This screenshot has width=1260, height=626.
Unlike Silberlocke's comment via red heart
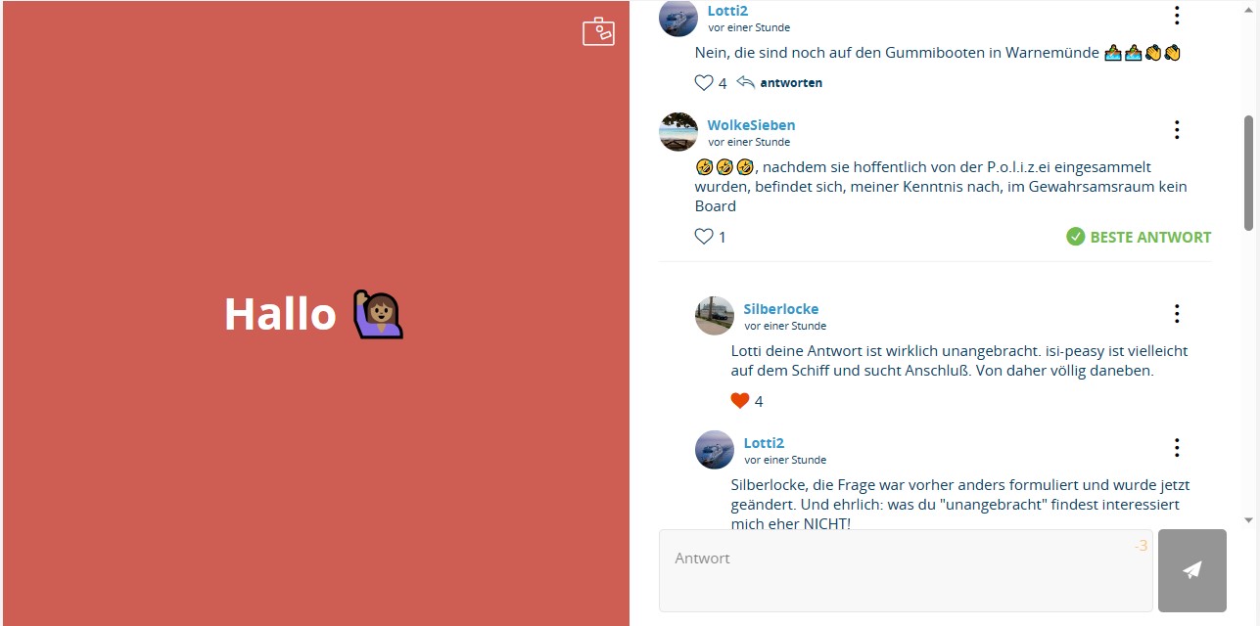(x=740, y=400)
